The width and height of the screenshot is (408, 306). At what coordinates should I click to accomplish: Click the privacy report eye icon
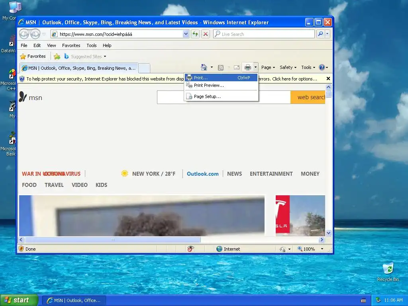190,249
